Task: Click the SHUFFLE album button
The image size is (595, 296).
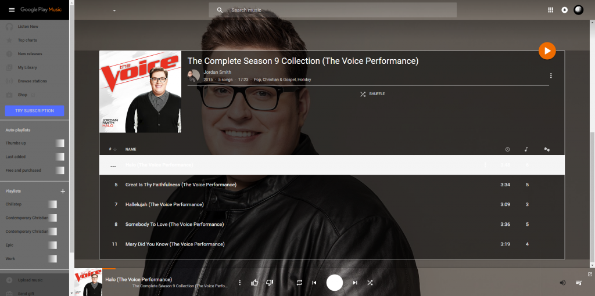Action: pos(372,94)
